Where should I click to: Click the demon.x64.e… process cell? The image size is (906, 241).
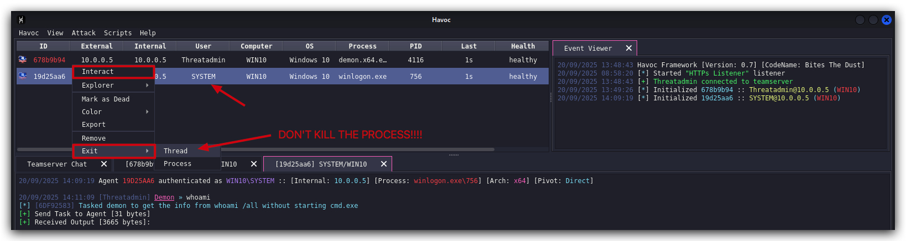pos(362,60)
